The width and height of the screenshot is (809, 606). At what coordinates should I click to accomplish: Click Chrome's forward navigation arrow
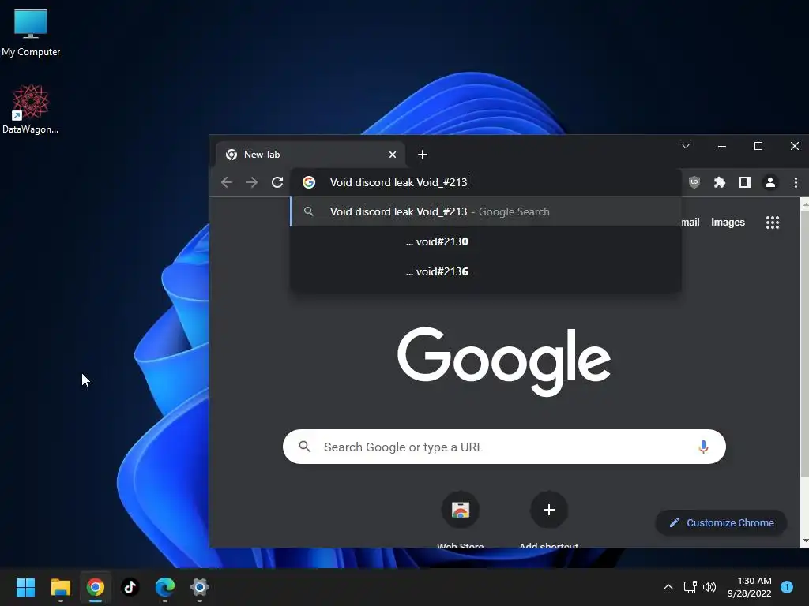tap(252, 182)
